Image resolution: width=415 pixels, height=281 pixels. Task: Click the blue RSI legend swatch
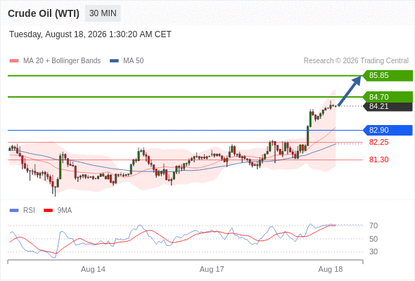coord(14,211)
